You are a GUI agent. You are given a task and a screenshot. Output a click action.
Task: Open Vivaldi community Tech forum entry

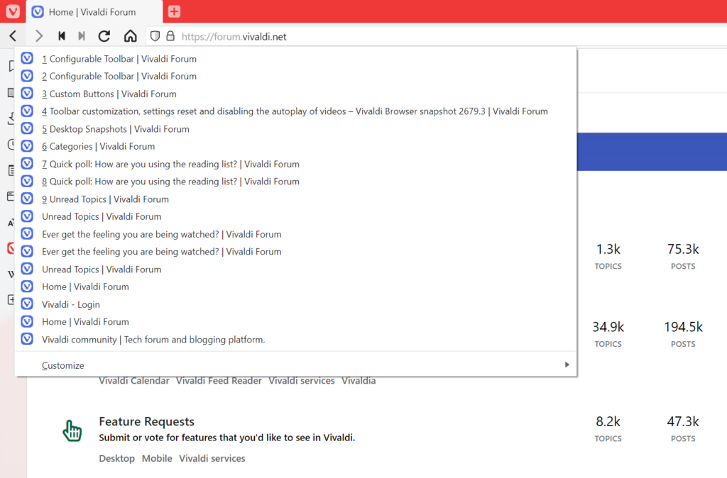coord(296,340)
